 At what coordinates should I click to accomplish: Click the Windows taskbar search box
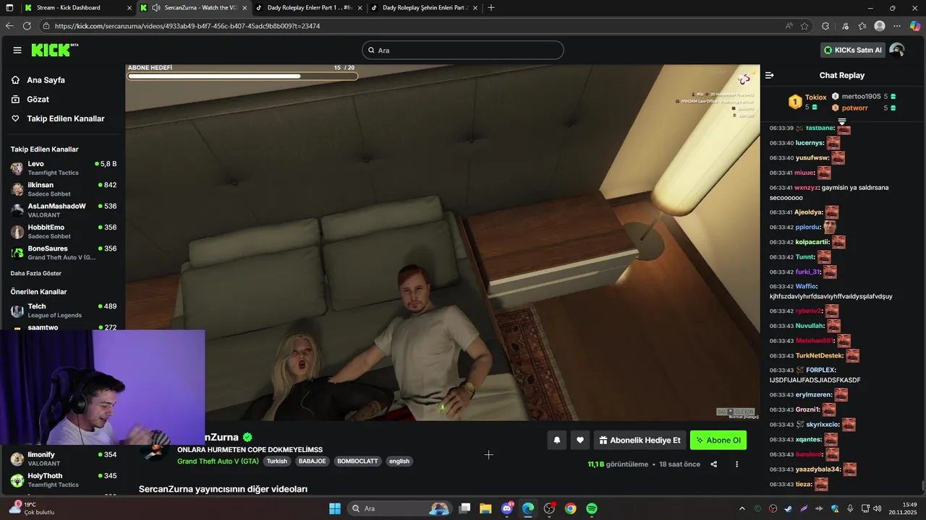click(x=398, y=508)
